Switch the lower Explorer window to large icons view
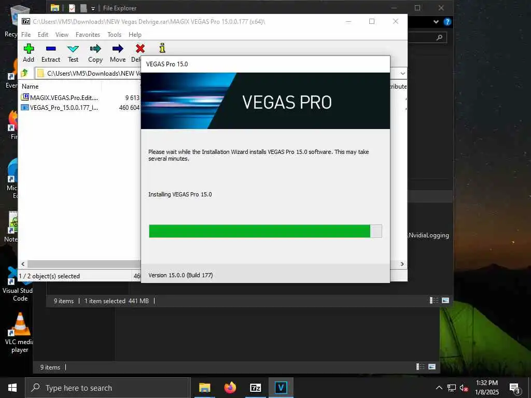Image resolution: width=531 pixels, height=398 pixels. coord(432,366)
